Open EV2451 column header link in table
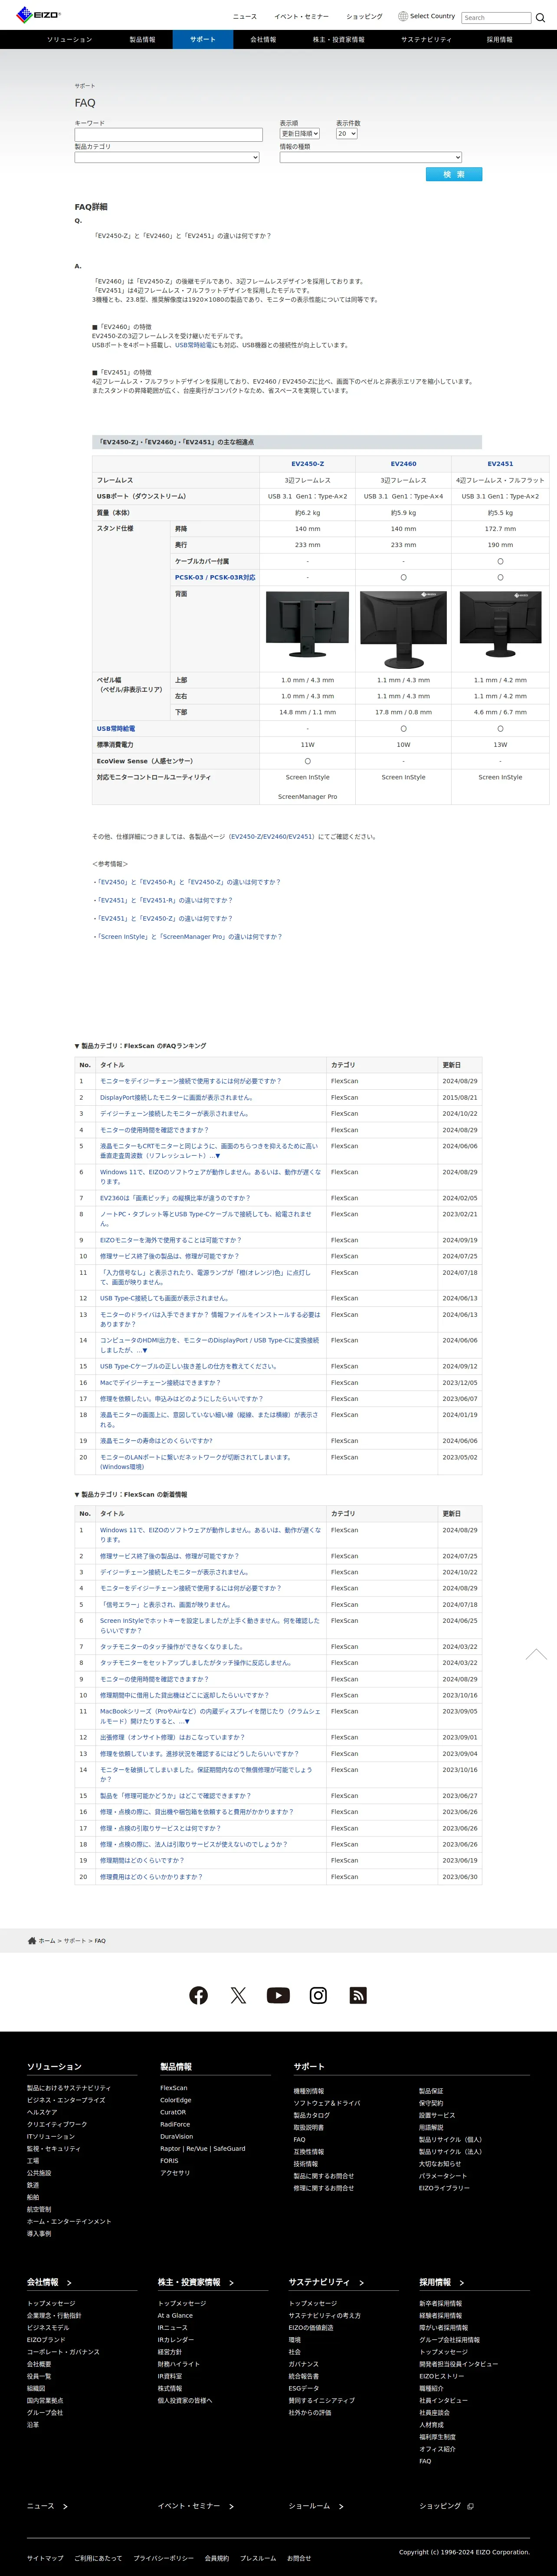Image resolution: width=557 pixels, height=2576 pixels. (x=500, y=464)
